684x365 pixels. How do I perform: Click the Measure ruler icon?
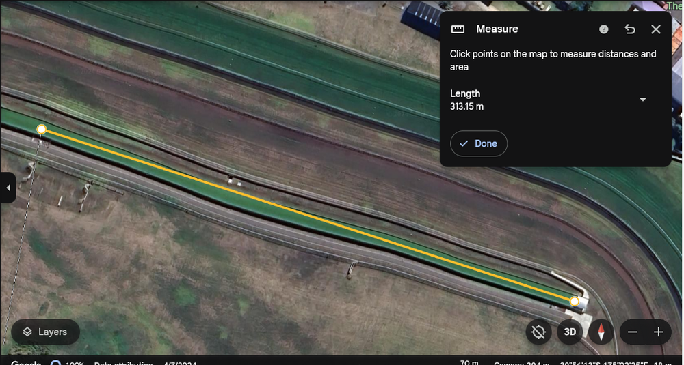coord(458,29)
